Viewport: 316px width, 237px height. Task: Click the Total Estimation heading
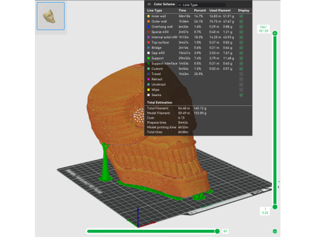click(x=160, y=103)
